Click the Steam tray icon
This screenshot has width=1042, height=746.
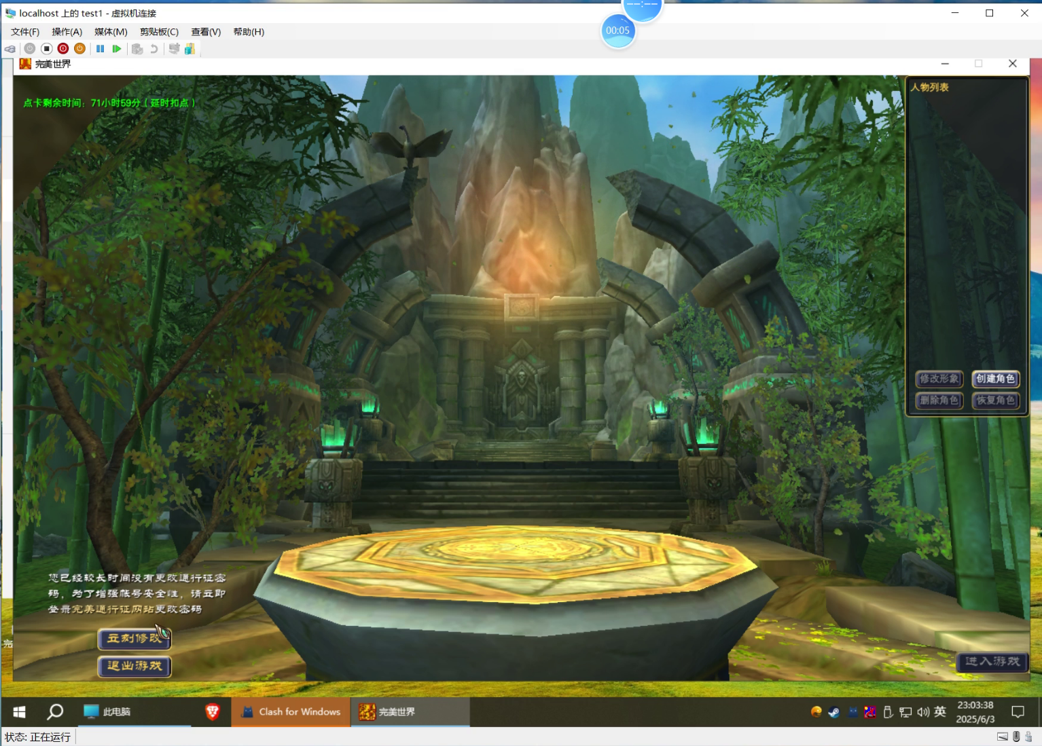(834, 711)
